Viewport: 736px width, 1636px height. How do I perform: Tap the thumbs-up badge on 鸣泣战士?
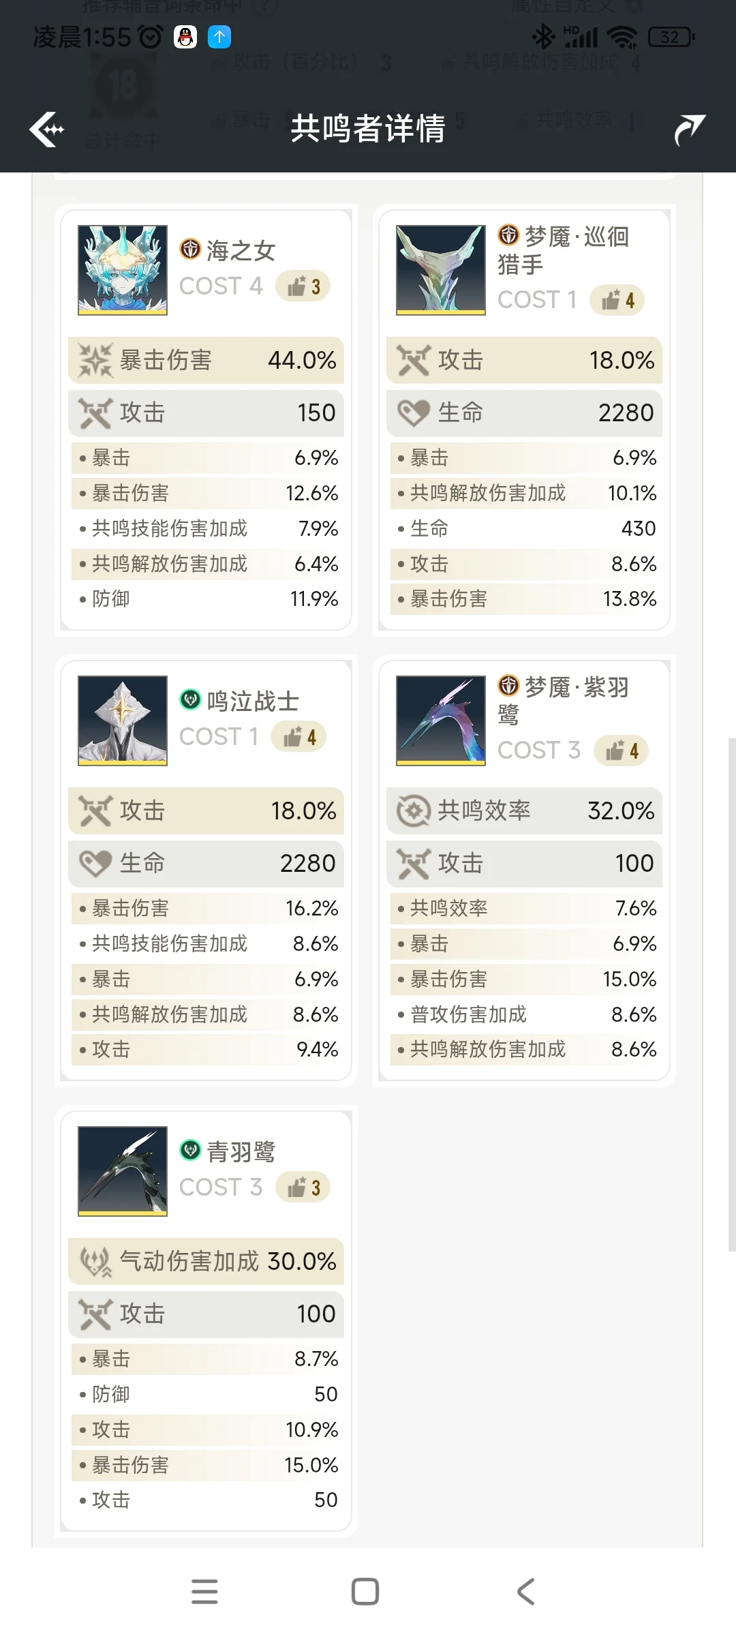click(299, 737)
